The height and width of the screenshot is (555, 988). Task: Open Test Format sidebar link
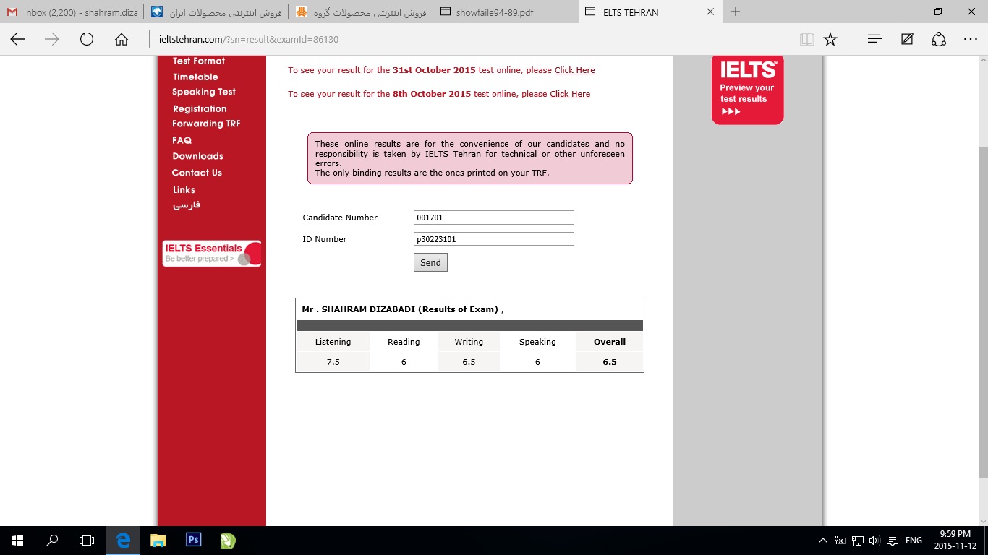pos(199,61)
